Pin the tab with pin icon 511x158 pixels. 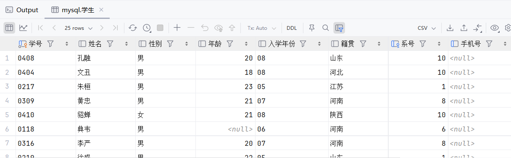point(312,28)
